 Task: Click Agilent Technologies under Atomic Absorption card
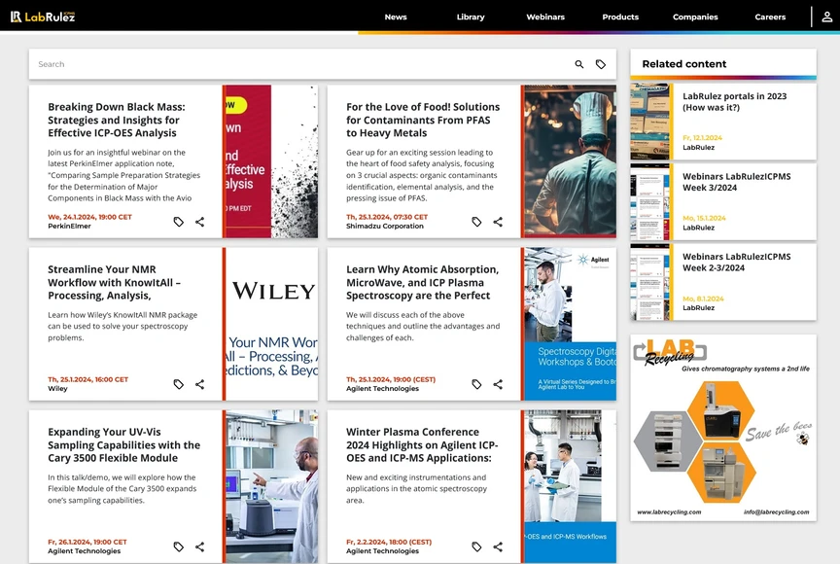382,388
